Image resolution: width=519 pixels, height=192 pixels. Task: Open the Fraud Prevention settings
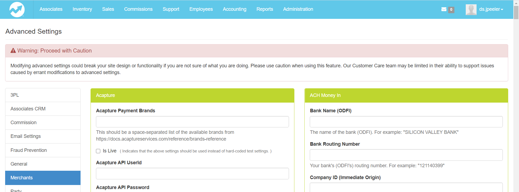43,150
